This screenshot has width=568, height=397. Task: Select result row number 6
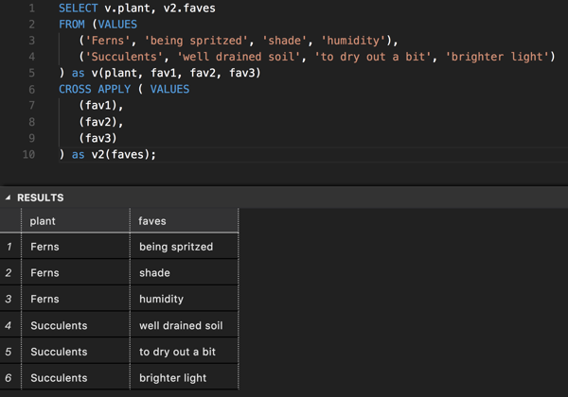point(9,378)
